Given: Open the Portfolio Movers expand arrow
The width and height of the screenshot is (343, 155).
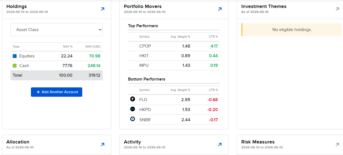Looking at the screenshot, I should 220,9.
